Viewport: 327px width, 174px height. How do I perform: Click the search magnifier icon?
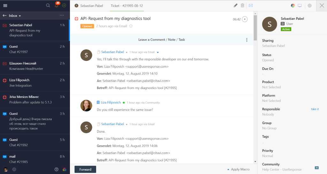pyautogui.click(x=48, y=5)
